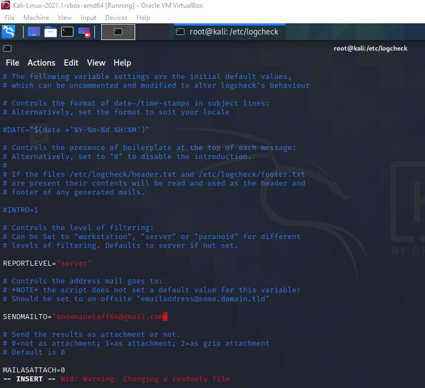
Task: Click the "Controls the level of filtering" comment
Action: coord(78,228)
